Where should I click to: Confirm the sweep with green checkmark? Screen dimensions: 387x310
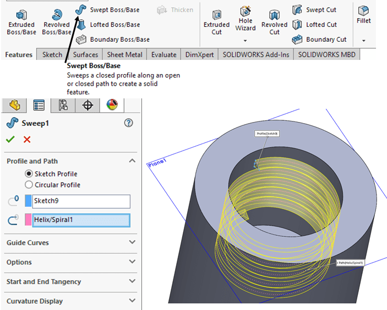10,140
